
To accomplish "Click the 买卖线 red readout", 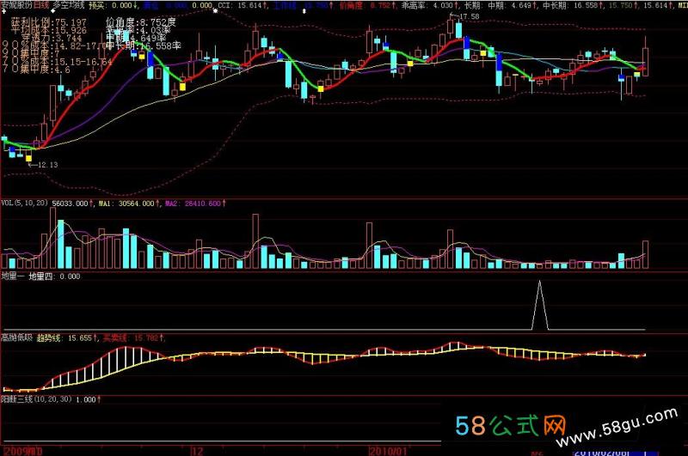I will click(133, 337).
